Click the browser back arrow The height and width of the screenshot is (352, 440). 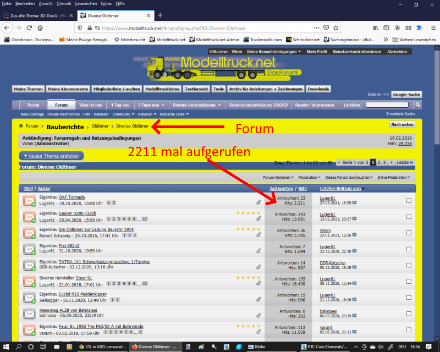coord(7,28)
